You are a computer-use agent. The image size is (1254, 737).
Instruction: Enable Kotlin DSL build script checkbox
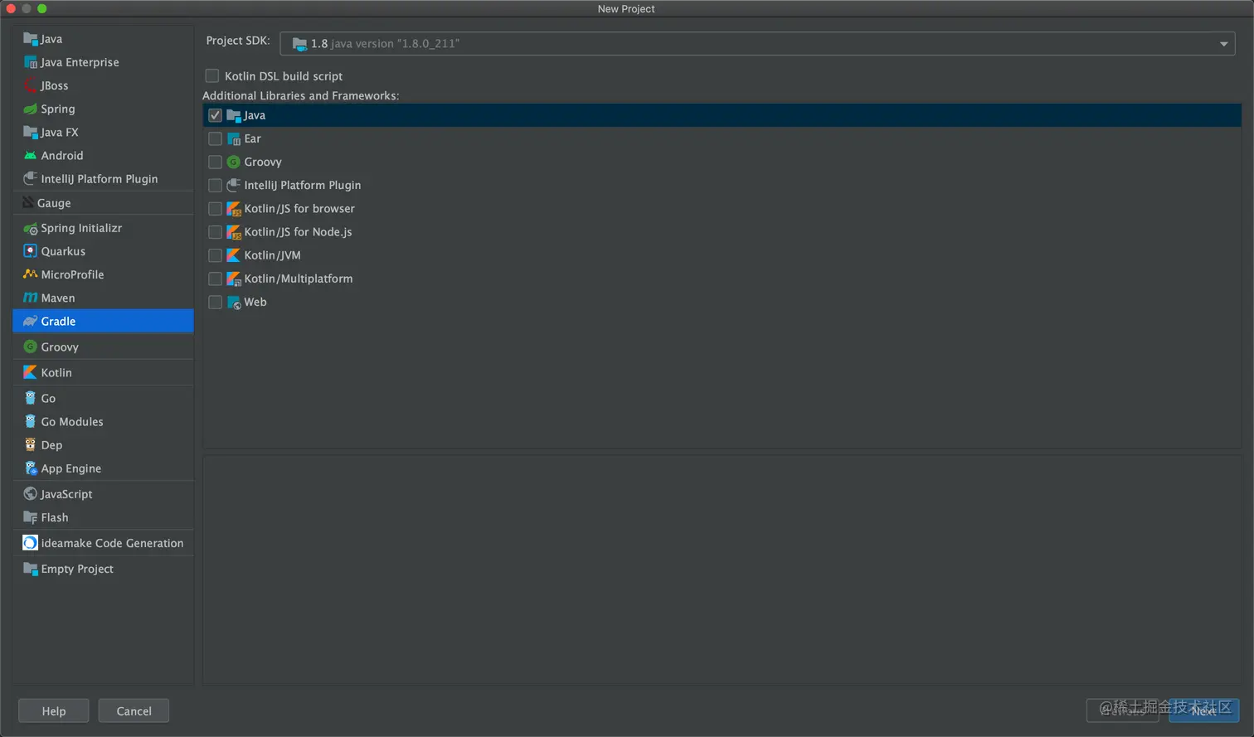tap(212, 75)
